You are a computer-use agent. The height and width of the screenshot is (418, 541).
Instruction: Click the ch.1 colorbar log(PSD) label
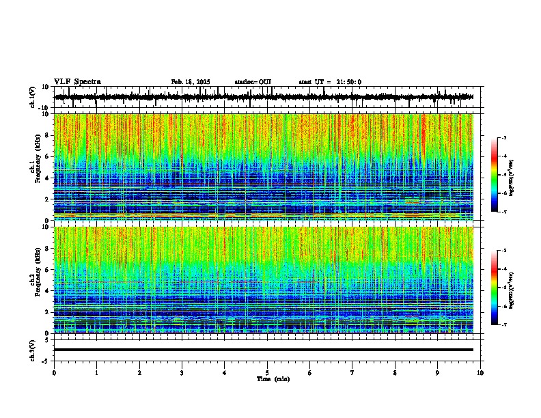511,178
